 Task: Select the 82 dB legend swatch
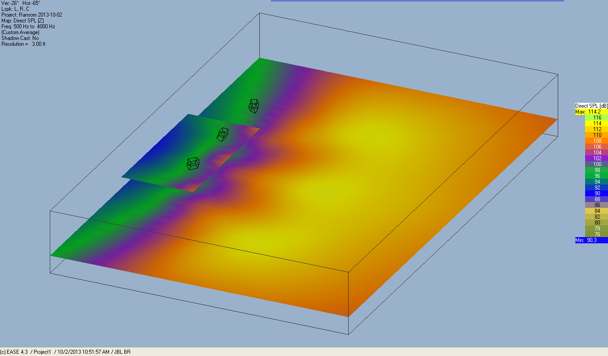click(x=597, y=216)
